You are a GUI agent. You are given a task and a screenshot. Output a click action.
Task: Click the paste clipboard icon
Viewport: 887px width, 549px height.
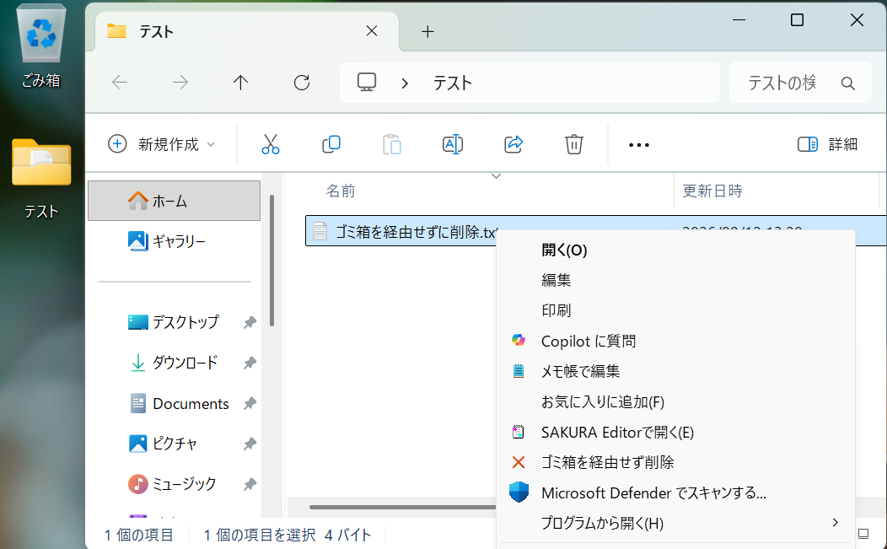[391, 144]
